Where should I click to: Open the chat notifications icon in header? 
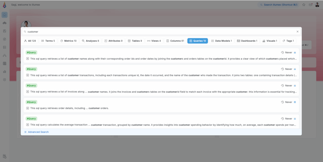pyautogui.click(x=310, y=5)
